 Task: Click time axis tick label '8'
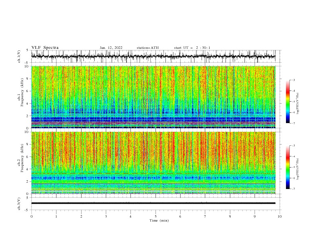tap(230, 216)
